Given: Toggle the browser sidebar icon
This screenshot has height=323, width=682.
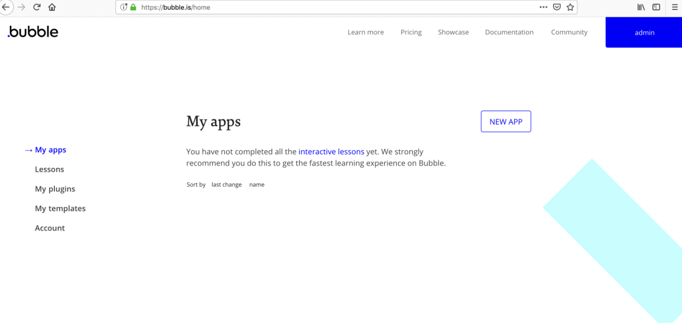Looking at the screenshot, I should pos(656,7).
